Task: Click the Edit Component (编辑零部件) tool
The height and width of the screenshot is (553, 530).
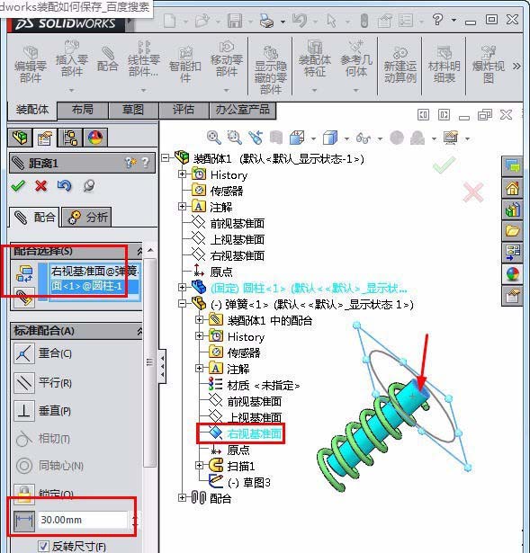Action: coord(31,64)
